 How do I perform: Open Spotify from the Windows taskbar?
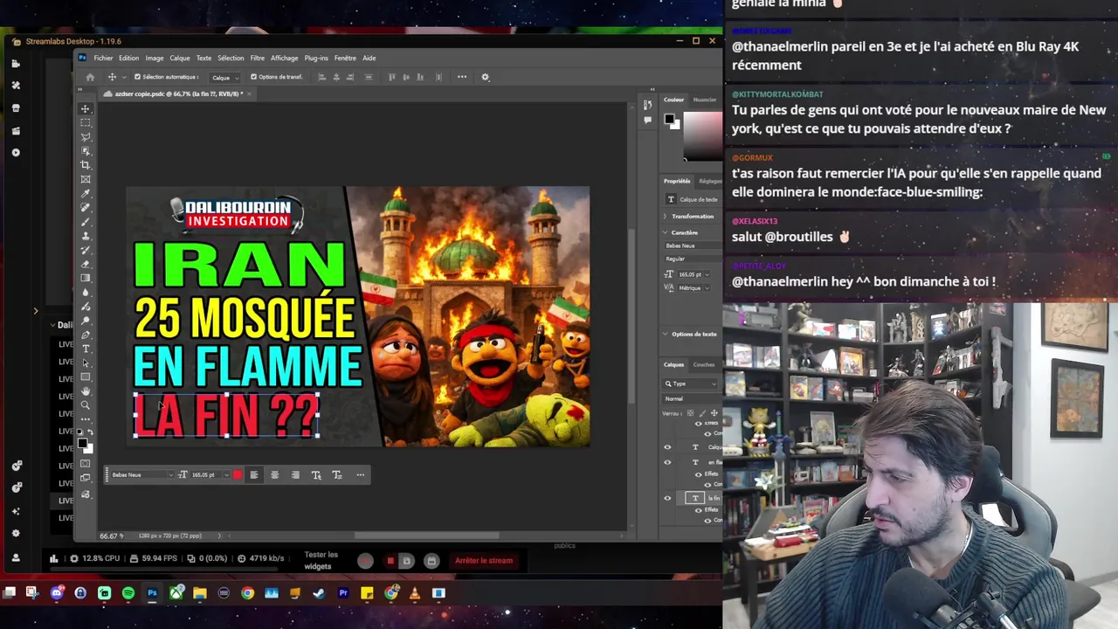[x=128, y=593]
